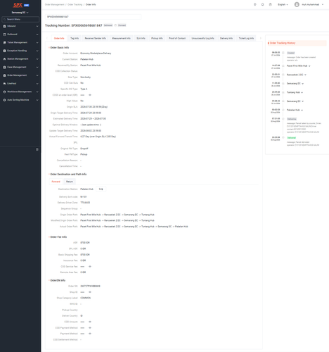329x352 pixels.
Task: Click the help icon in the top bar
Action: [x=255, y=4]
